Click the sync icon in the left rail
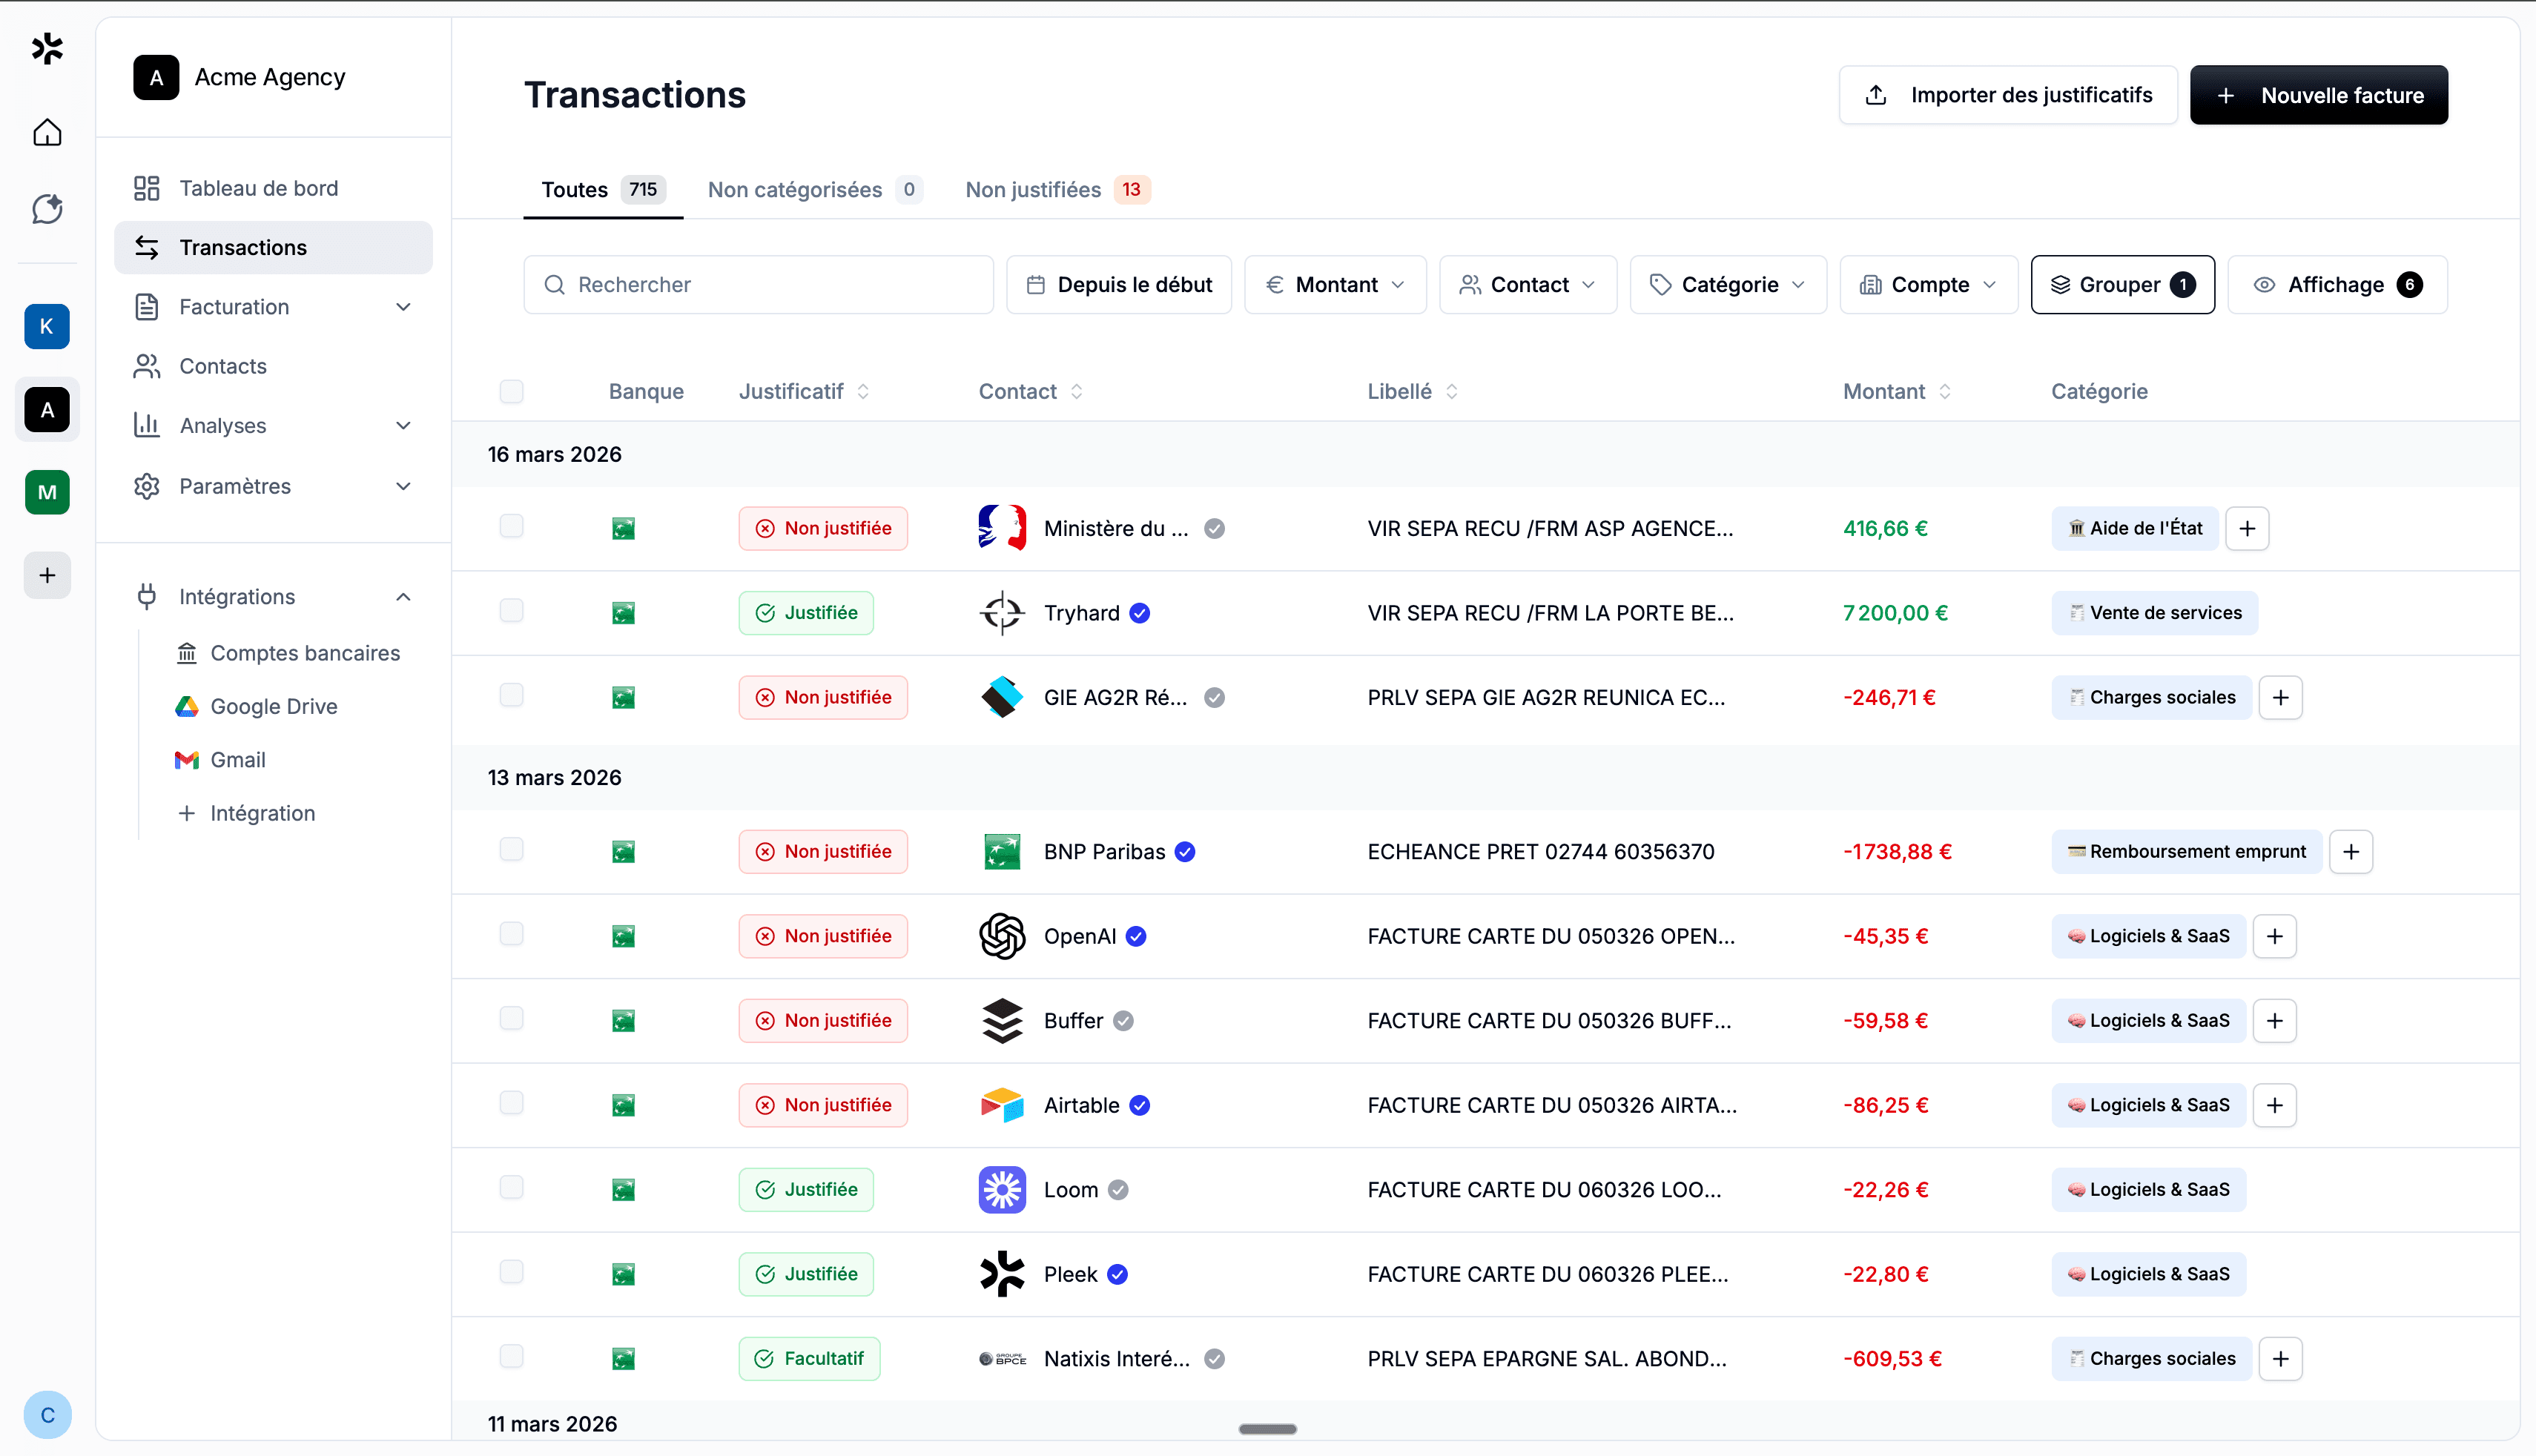 point(47,209)
